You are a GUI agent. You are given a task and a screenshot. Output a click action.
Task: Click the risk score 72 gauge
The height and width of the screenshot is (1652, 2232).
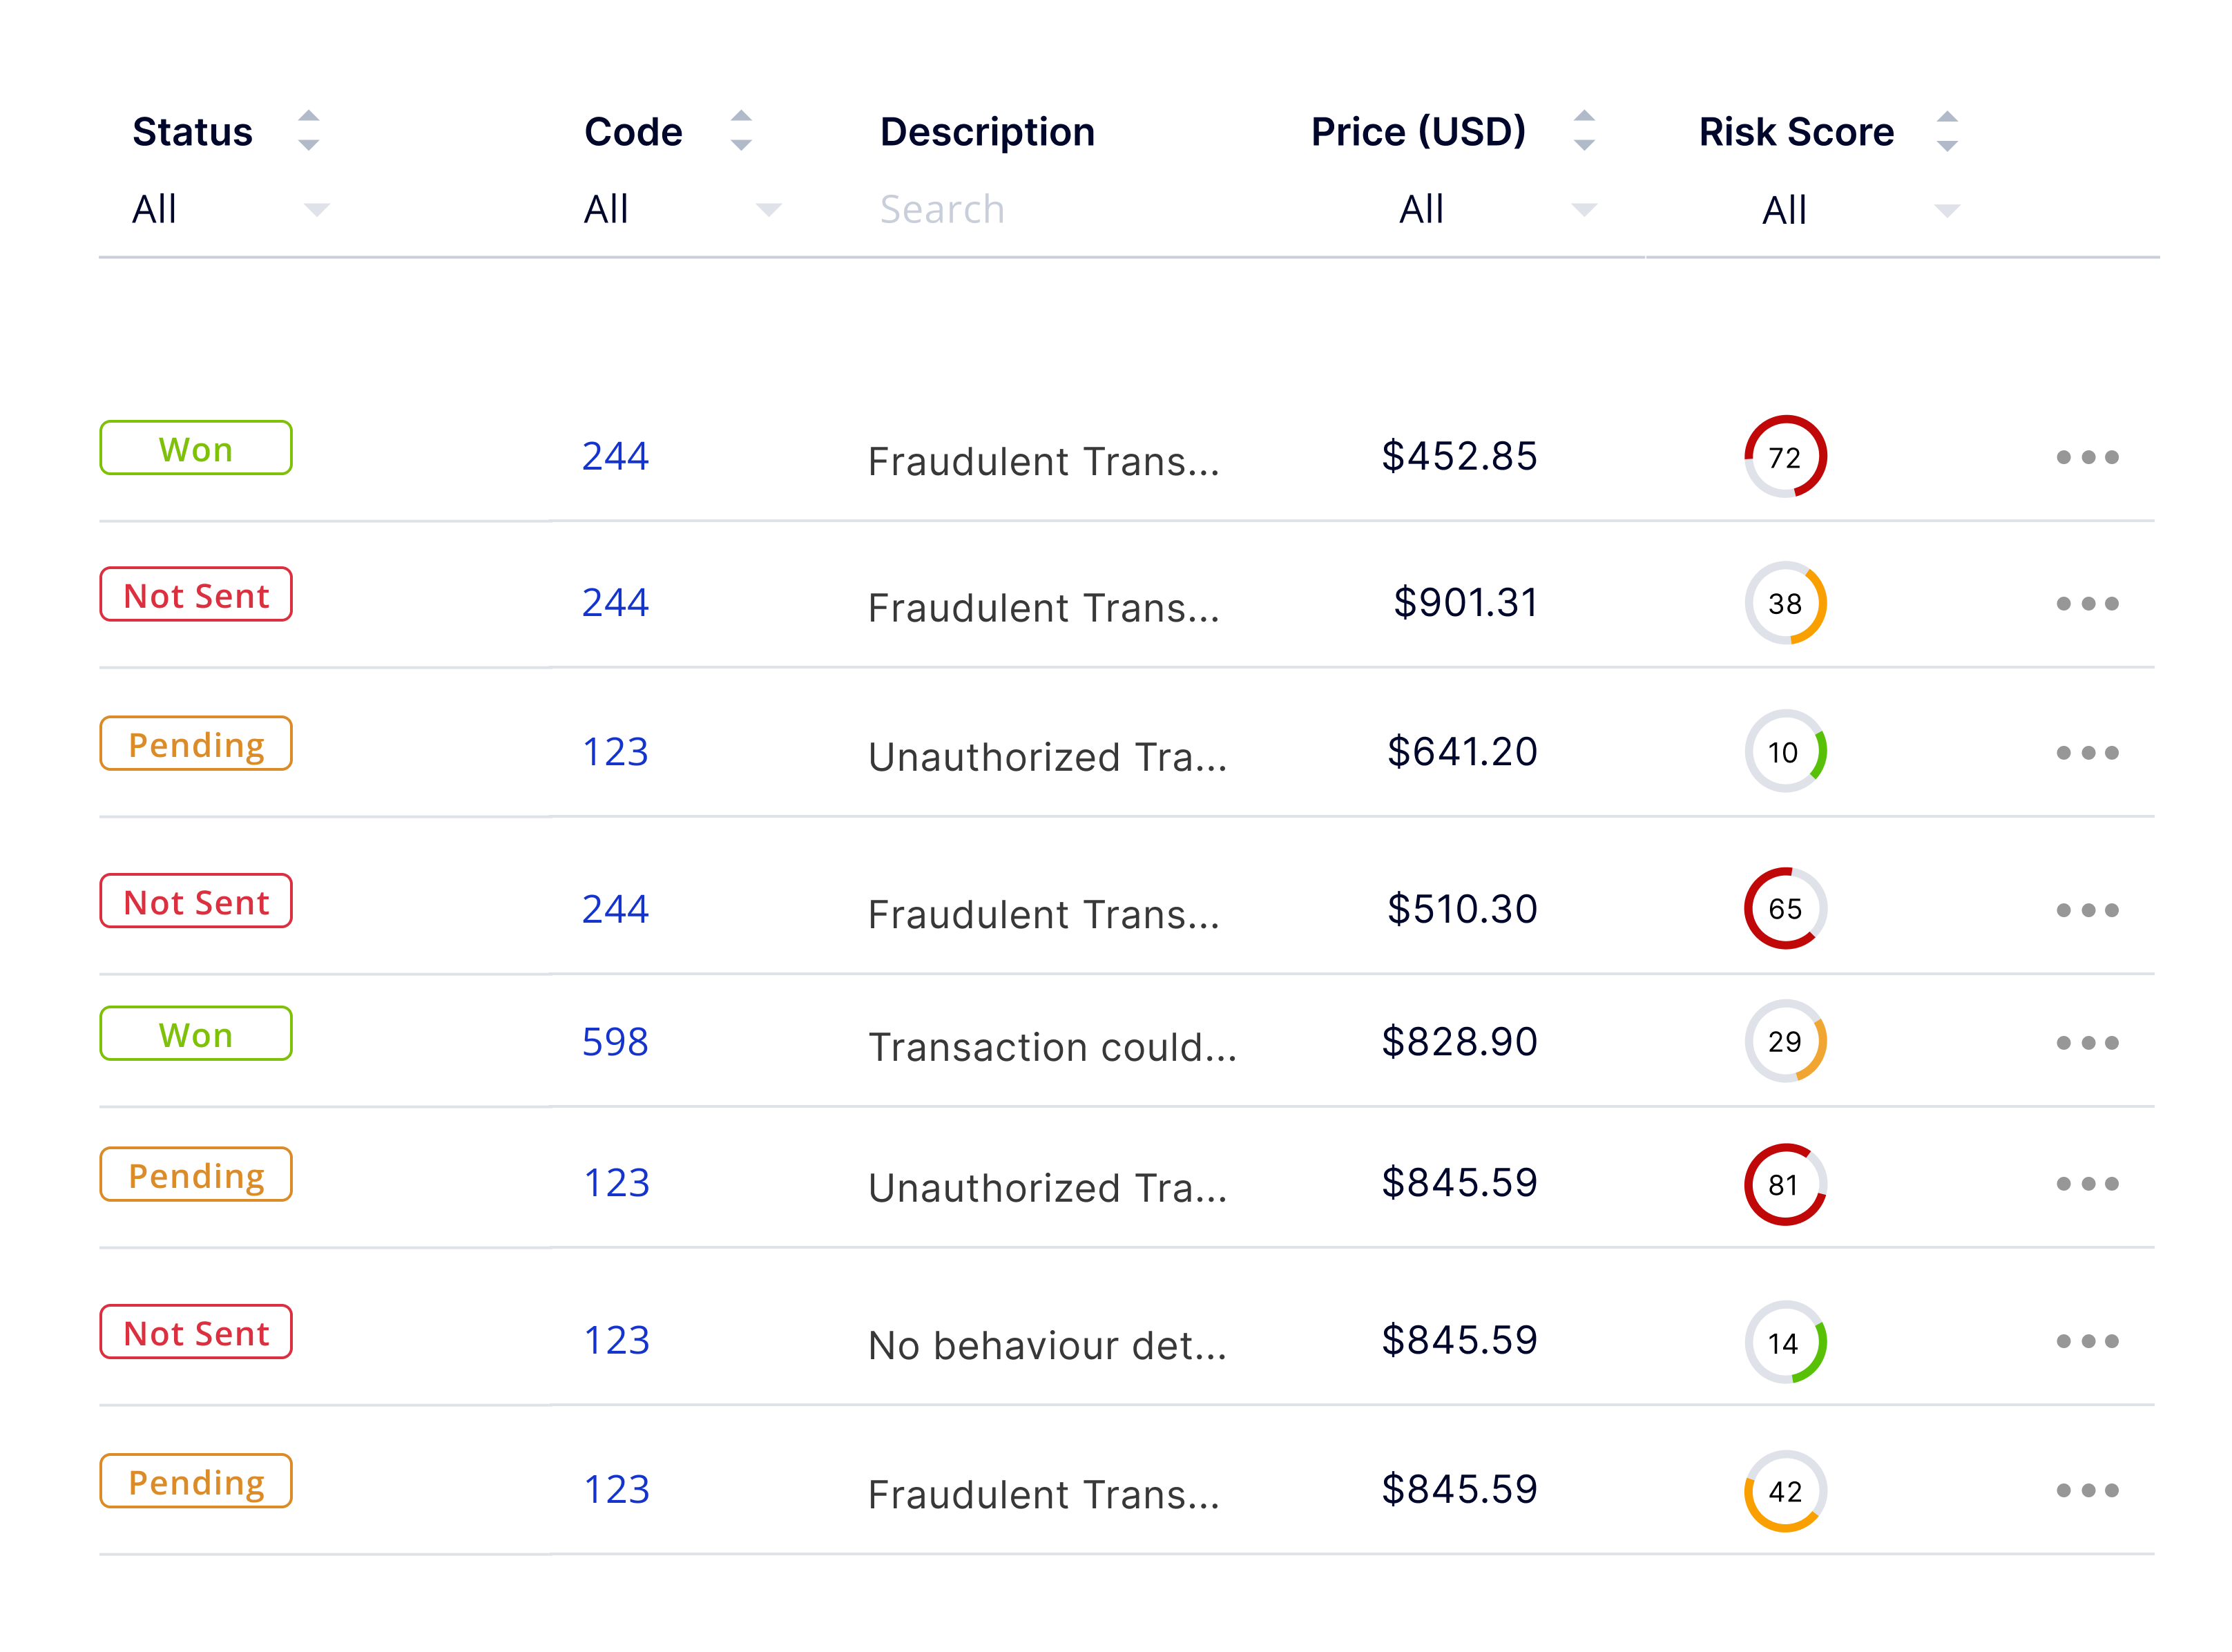(x=1785, y=456)
